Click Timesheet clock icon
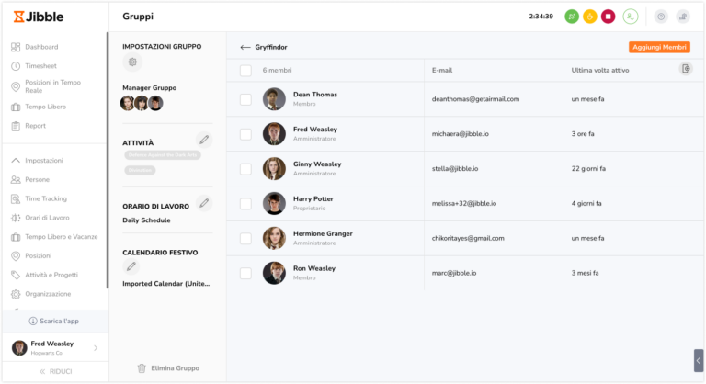706x384 pixels. click(x=16, y=66)
